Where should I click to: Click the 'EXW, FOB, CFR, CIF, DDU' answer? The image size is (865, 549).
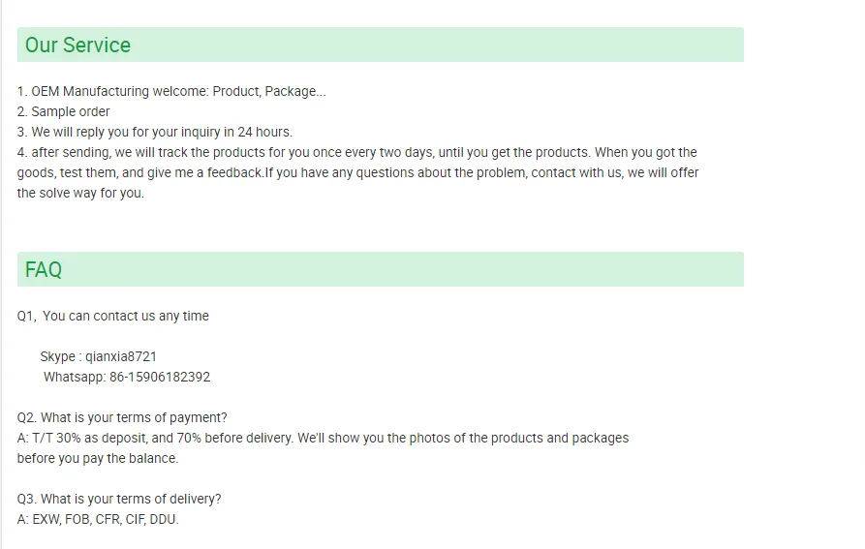pyautogui.click(x=98, y=520)
